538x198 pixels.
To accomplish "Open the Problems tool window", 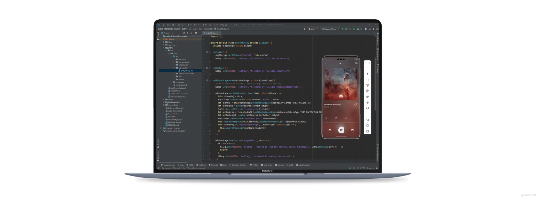I will 201,165.
